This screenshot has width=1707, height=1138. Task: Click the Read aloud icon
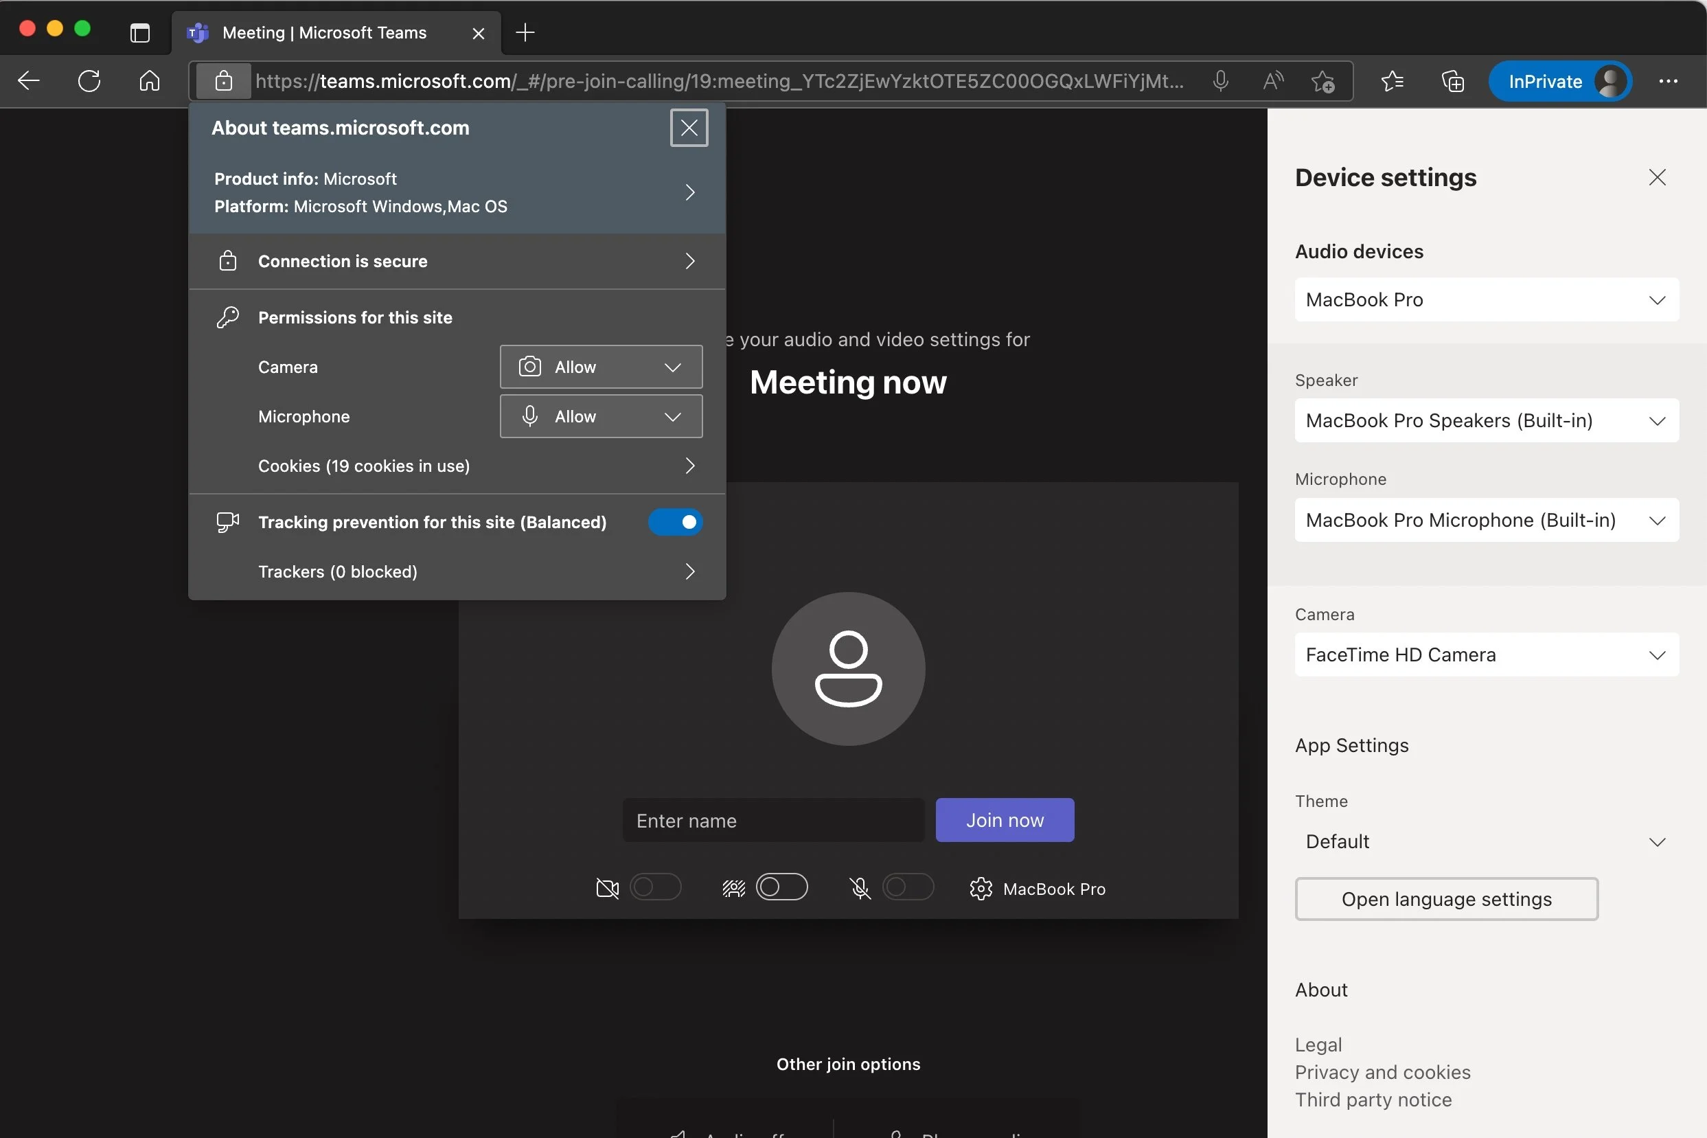[1272, 80]
